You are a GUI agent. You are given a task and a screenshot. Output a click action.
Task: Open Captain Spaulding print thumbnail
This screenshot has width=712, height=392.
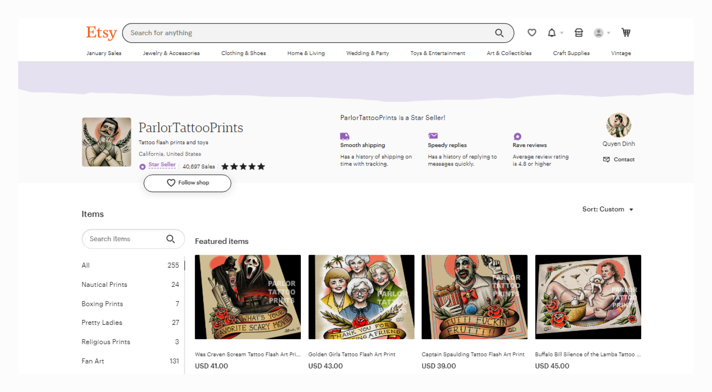pyautogui.click(x=475, y=297)
